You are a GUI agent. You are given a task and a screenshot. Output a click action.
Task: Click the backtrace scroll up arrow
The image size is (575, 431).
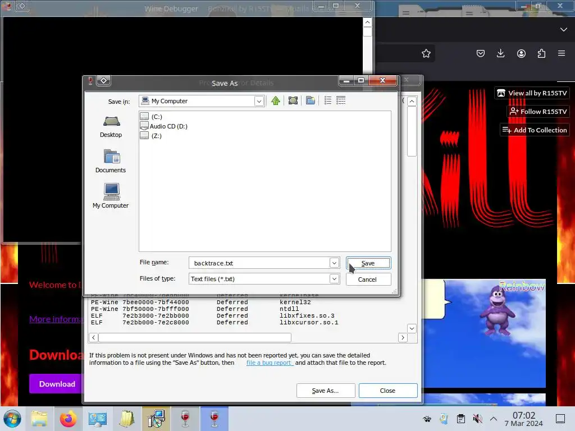412,101
